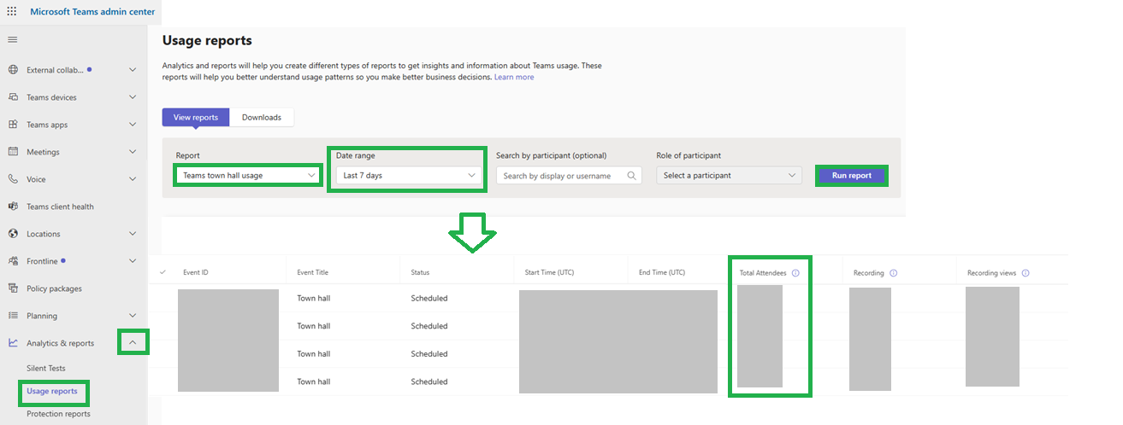This screenshot has height=425, width=1123.
Task: Click info icon beside Recording views
Action: 1025,273
